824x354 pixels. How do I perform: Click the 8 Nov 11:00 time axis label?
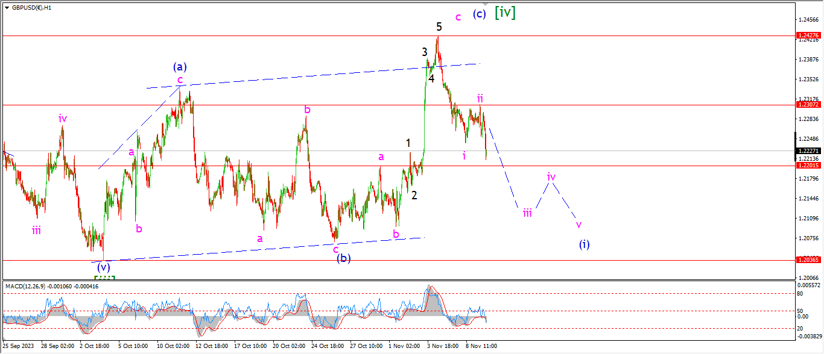pyautogui.click(x=480, y=347)
